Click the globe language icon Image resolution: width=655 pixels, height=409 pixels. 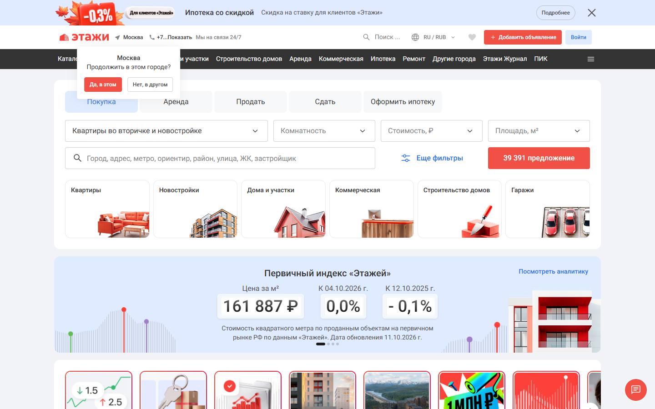point(415,37)
